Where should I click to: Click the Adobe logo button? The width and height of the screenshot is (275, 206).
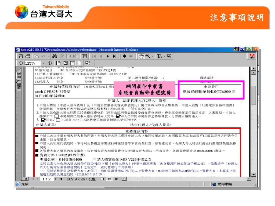(x=252, y=56)
